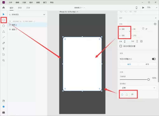This screenshot has height=116, width=159.
Task: Click the width input field
Action: pos(124,29)
